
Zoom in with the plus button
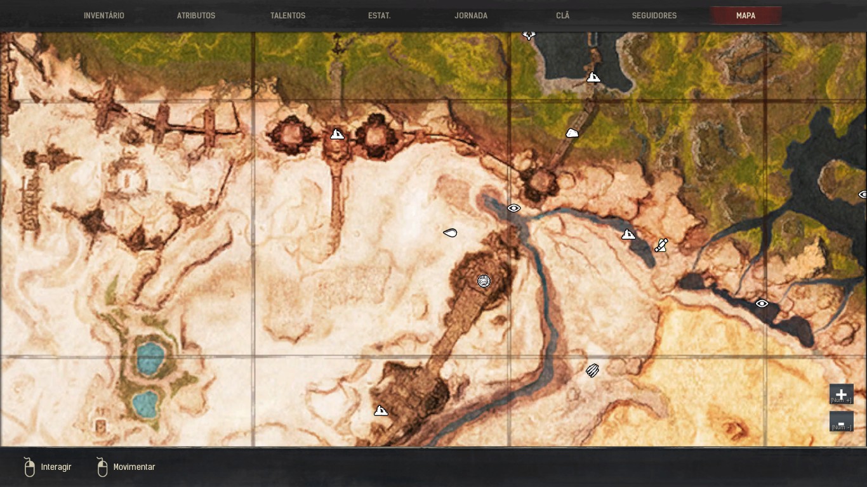tap(841, 394)
